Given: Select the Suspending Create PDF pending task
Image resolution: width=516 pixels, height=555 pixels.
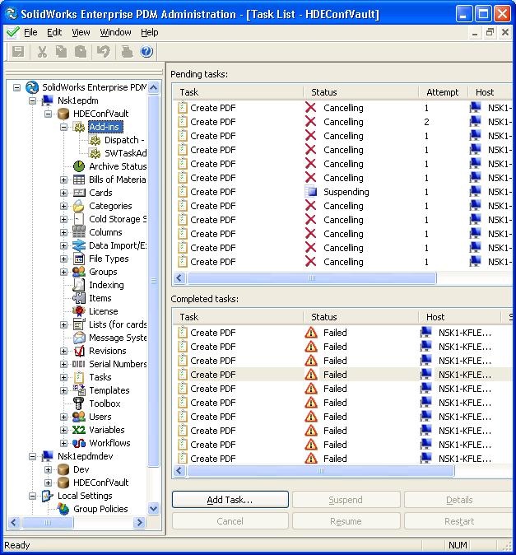Looking at the screenshot, I should pos(342,192).
